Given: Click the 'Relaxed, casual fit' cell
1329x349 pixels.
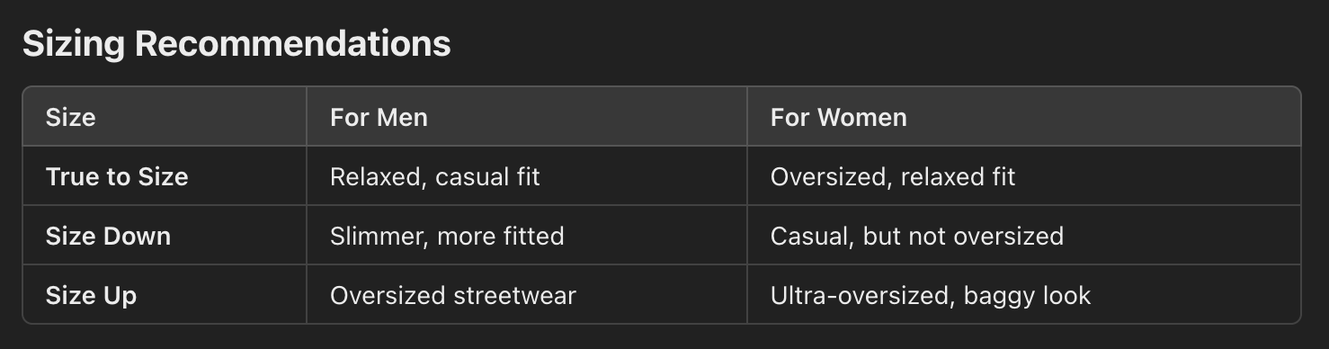Looking at the screenshot, I should coord(435,176).
